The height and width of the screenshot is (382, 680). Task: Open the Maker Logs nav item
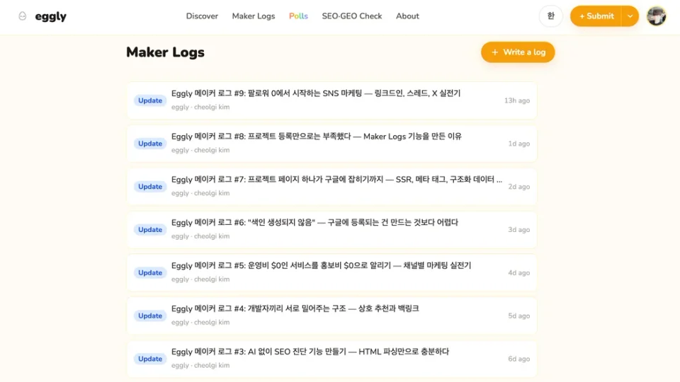tap(253, 16)
